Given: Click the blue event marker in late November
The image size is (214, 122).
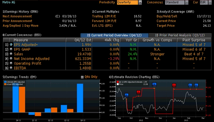Looking at the screenshot, I should (154, 84).
